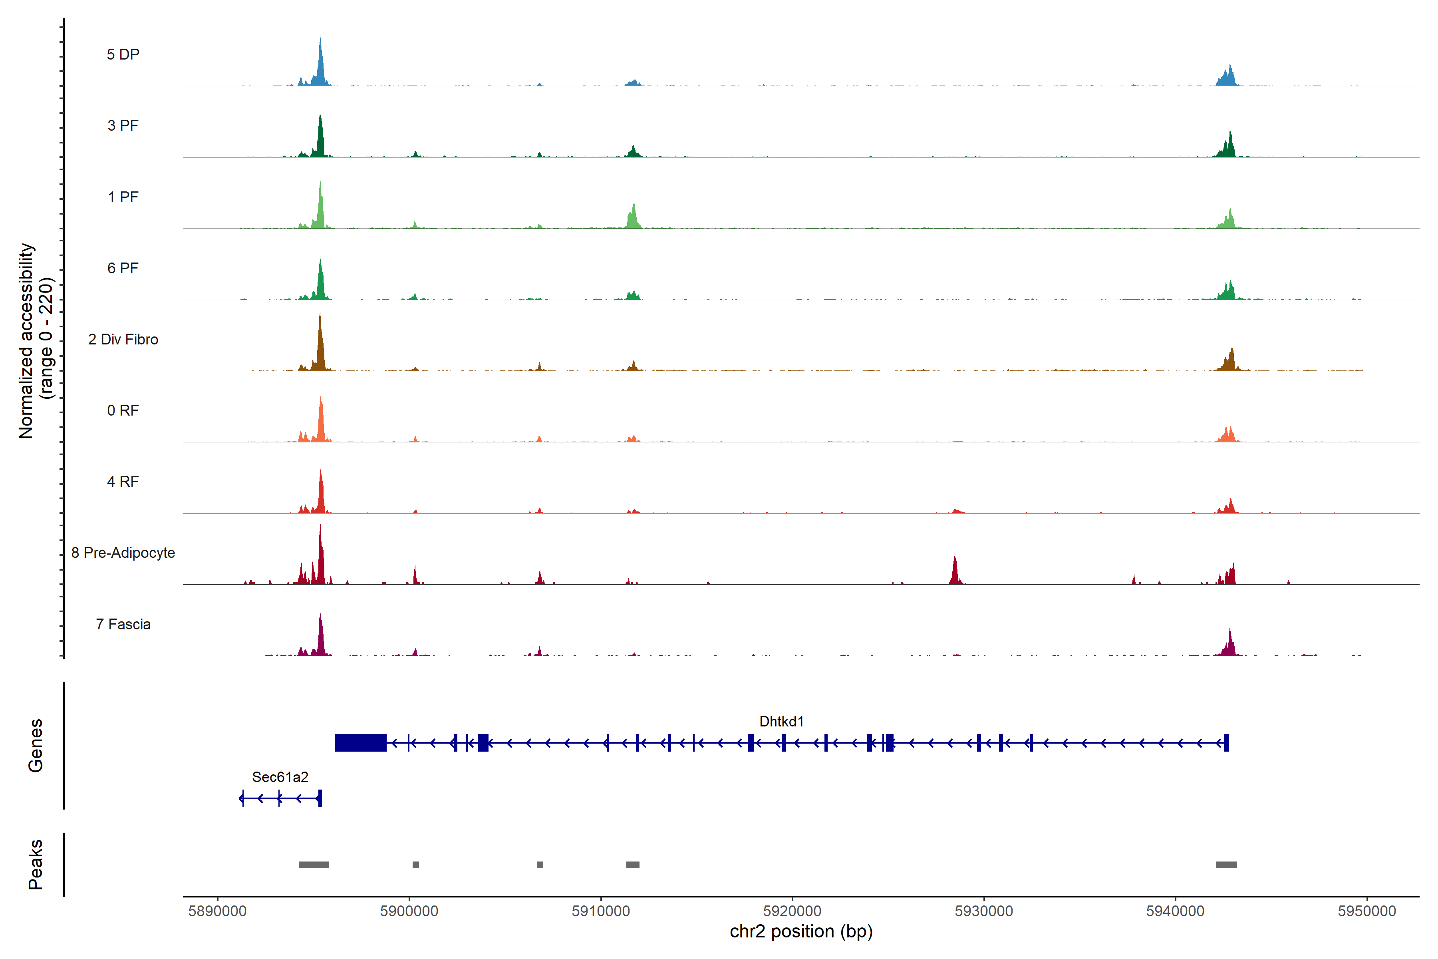Viewport: 1438px width, 959px height.
Task: Select the Dhtkd1 gene label
Action: click(781, 722)
